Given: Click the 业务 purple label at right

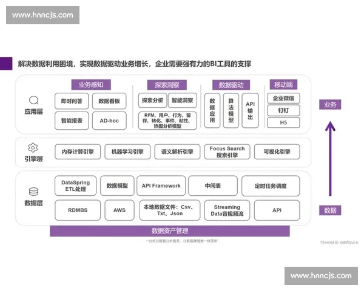Looking at the screenshot, I should 330,105.
